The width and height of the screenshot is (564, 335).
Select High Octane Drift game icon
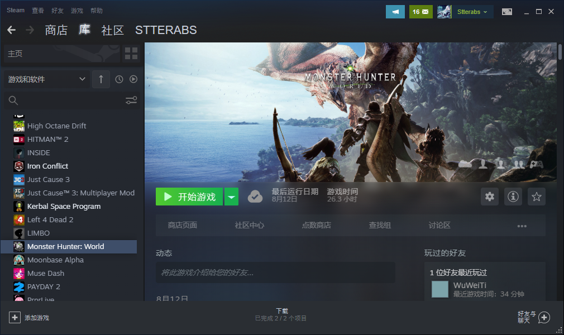point(18,126)
